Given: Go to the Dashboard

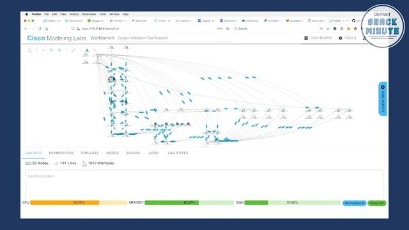Looking at the screenshot, I should tap(318, 38).
